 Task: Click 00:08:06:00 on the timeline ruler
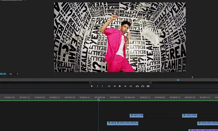click(160, 98)
